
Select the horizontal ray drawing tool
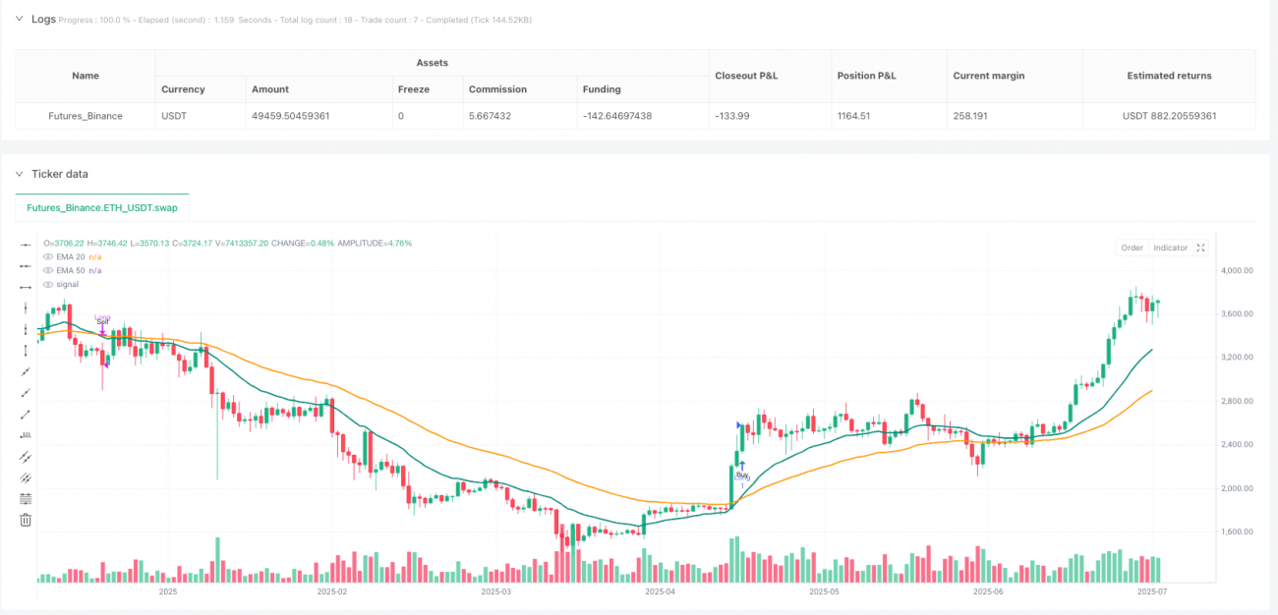click(x=26, y=265)
